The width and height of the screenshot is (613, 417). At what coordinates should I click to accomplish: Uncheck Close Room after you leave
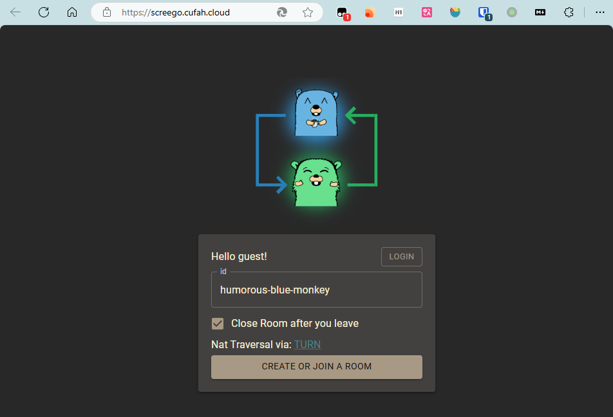[x=218, y=324]
